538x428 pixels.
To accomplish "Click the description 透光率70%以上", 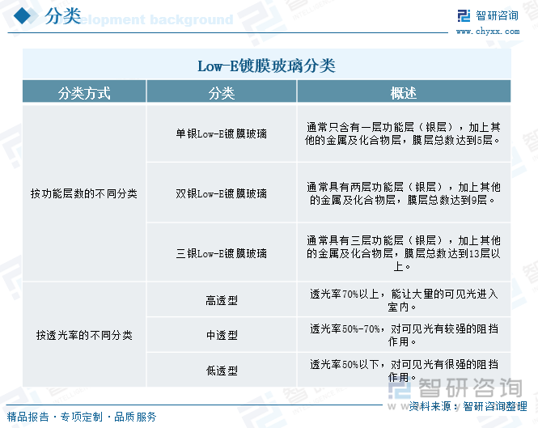I will click(x=404, y=300).
